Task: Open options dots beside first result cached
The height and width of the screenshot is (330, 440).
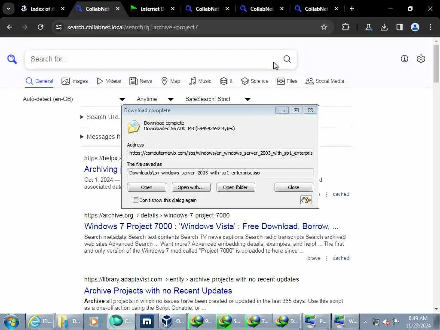Action: (327, 195)
